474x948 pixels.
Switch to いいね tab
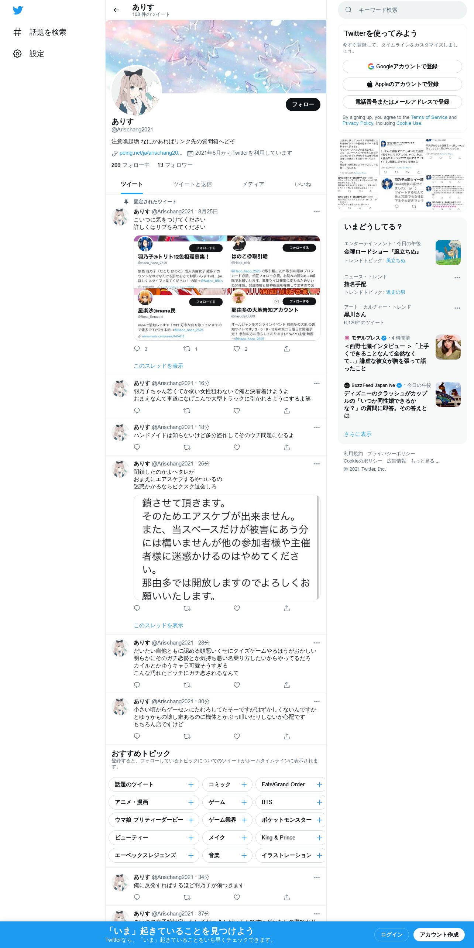tap(303, 184)
